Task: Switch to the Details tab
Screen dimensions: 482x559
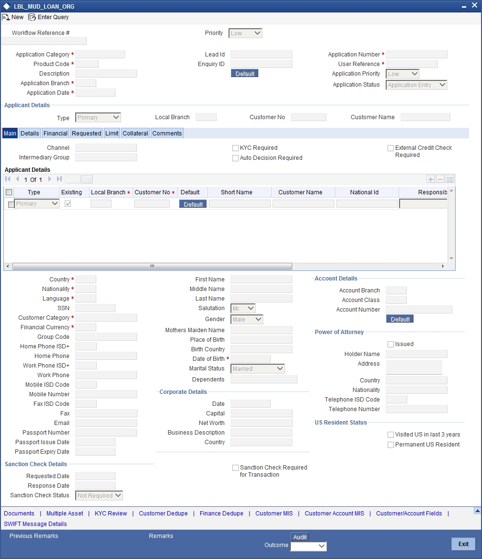Action: pos(30,134)
